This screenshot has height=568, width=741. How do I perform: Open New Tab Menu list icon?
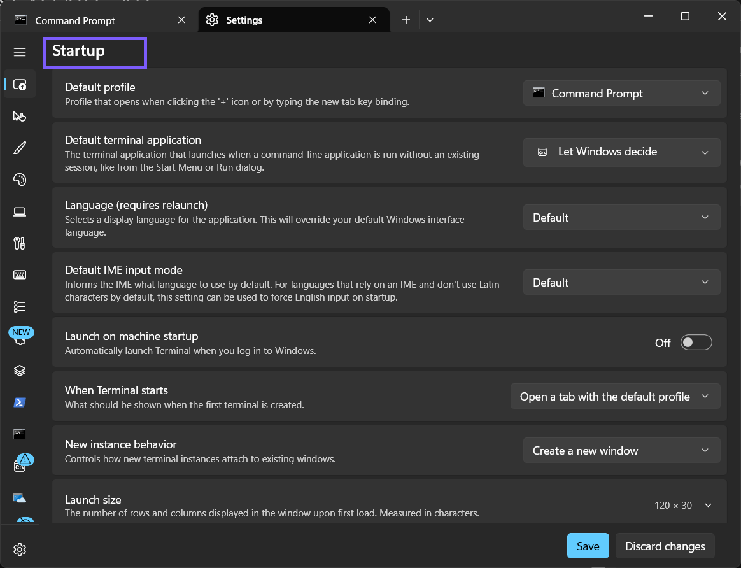click(19, 307)
